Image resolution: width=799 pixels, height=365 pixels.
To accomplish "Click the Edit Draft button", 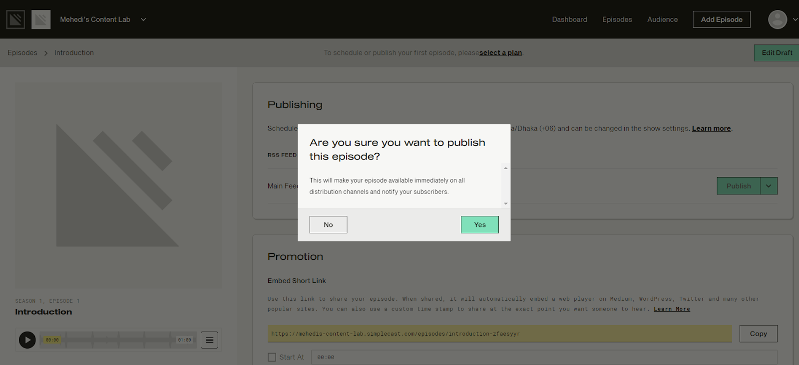I will pyautogui.click(x=777, y=53).
